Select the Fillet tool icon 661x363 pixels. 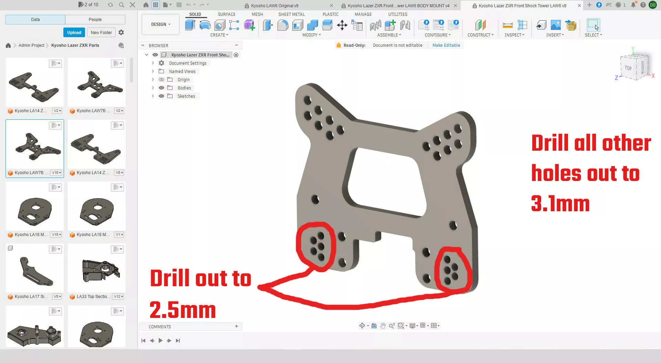(283, 25)
